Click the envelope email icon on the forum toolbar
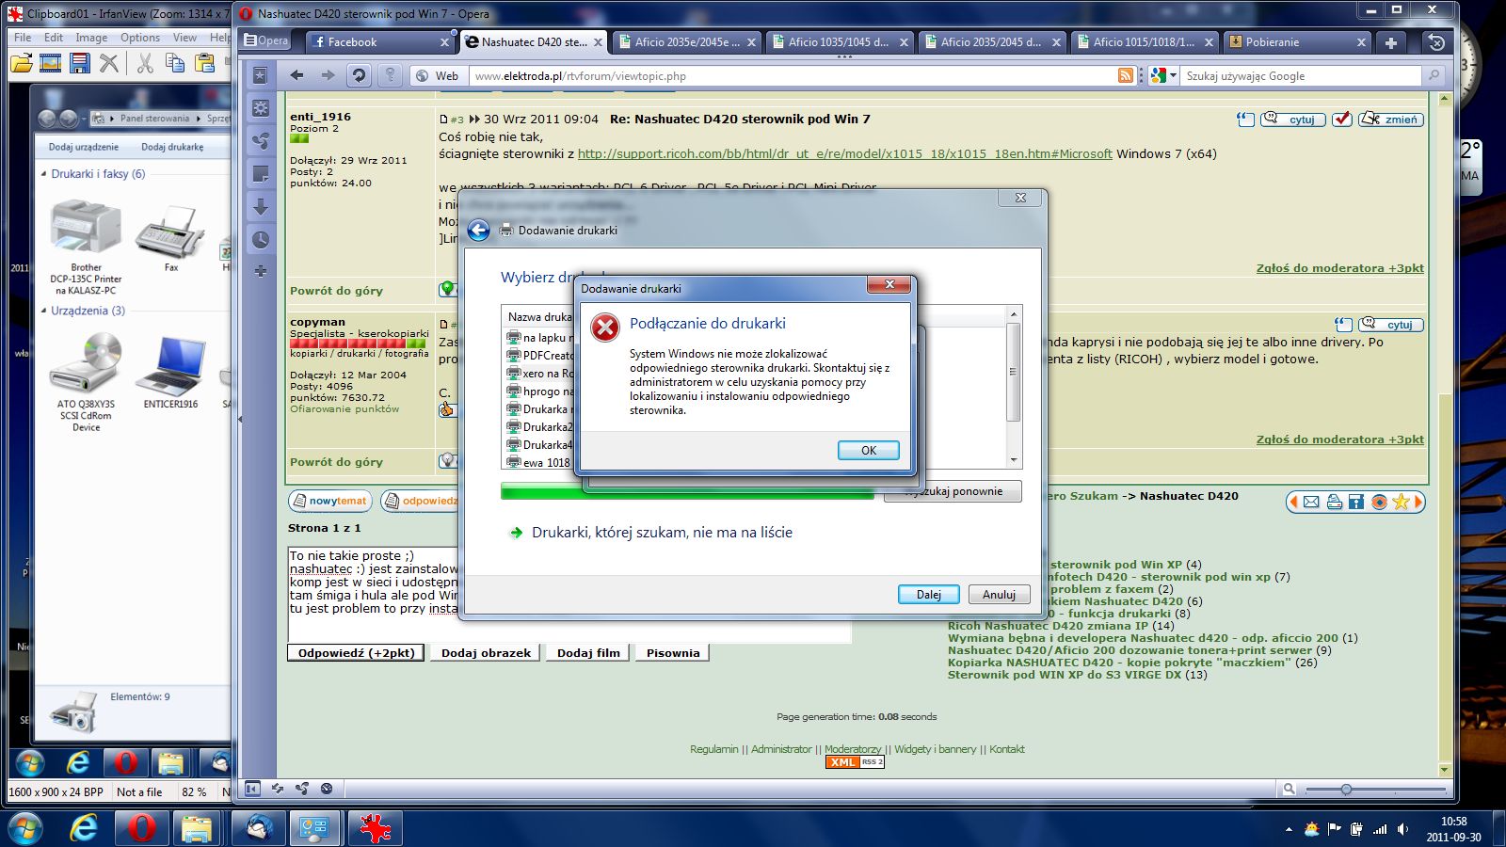 [x=1311, y=503]
